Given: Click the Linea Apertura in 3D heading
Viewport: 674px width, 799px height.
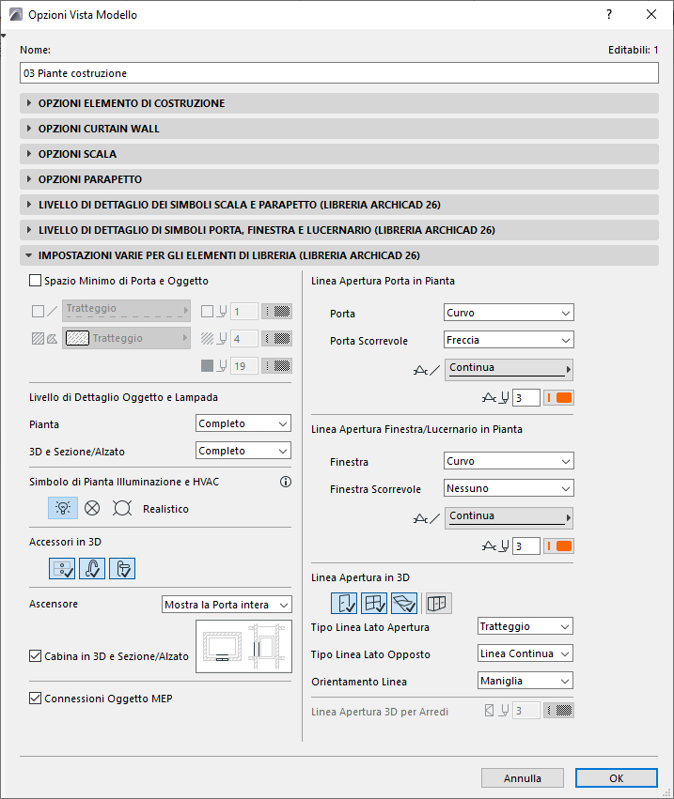Looking at the screenshot, I should point(361,577).
